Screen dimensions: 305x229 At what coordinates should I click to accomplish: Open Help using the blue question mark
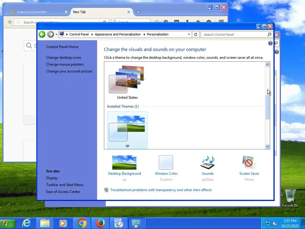pos(270,43)
